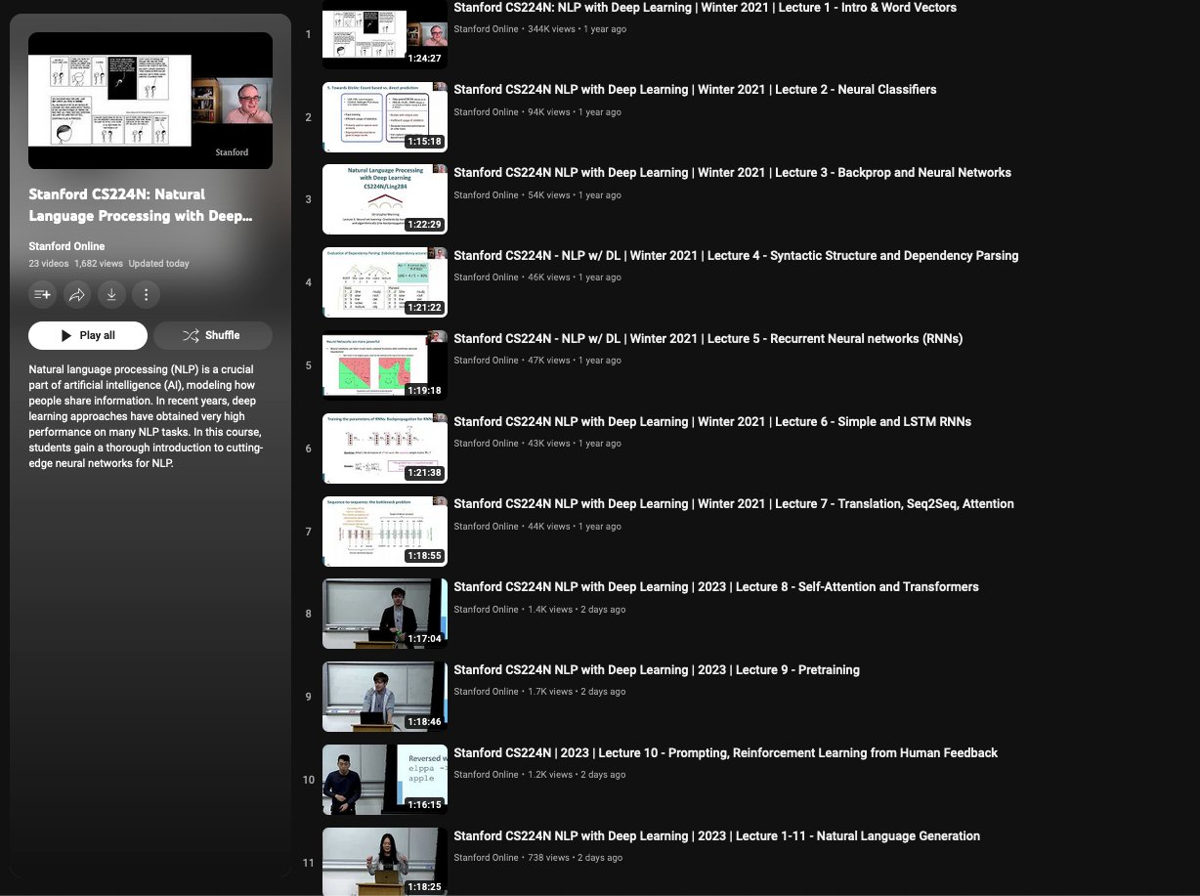Open Lecture 4 Syntactic Structure and Dependency Parsing
The height and width of the screenshot is (896, 1200).
(x=736, y=255)
